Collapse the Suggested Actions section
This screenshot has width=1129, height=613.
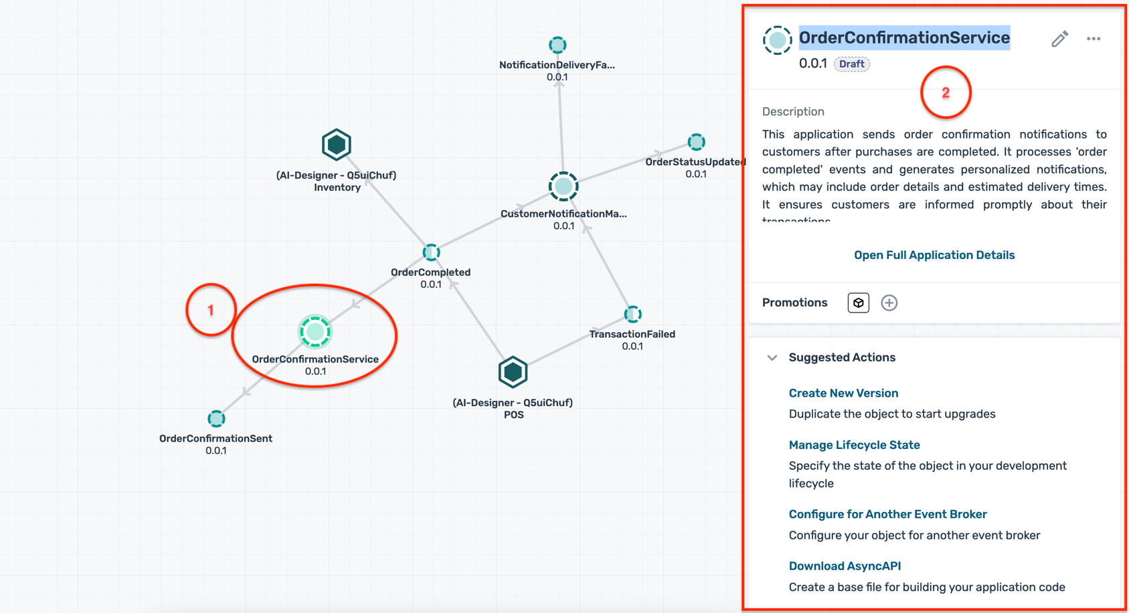click(x=772, y=357)
